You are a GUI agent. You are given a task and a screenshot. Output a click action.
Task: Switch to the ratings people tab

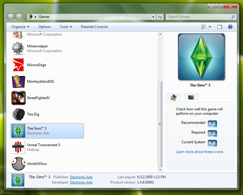pos(173,98)
